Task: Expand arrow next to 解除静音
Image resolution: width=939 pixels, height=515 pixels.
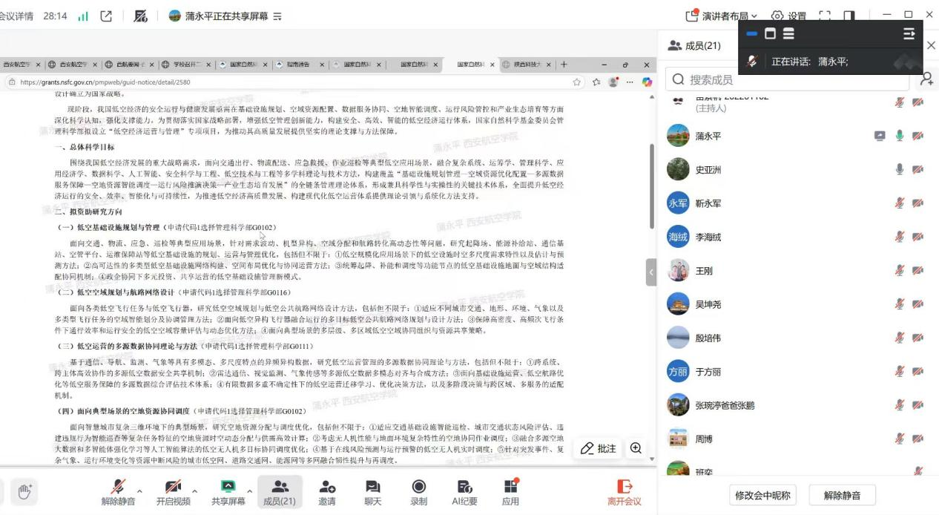Action: point(139,491)
